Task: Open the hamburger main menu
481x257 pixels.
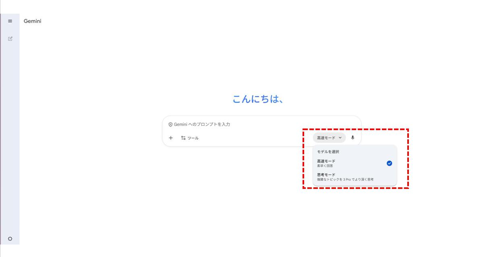Action: 10,21
